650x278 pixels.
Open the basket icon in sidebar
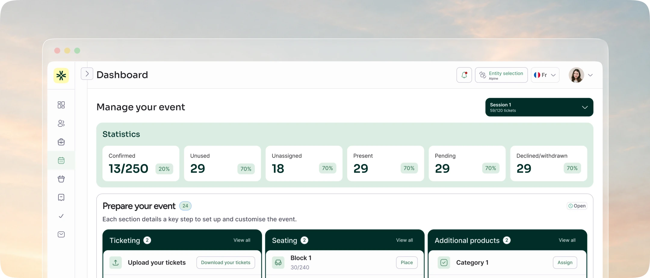click(61, 179)
